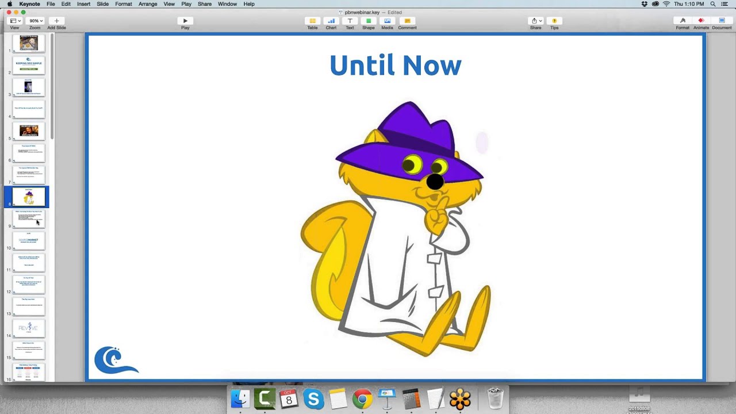Open Spotlight search in menu bar

pyautogui.click(x=713, y=4)
